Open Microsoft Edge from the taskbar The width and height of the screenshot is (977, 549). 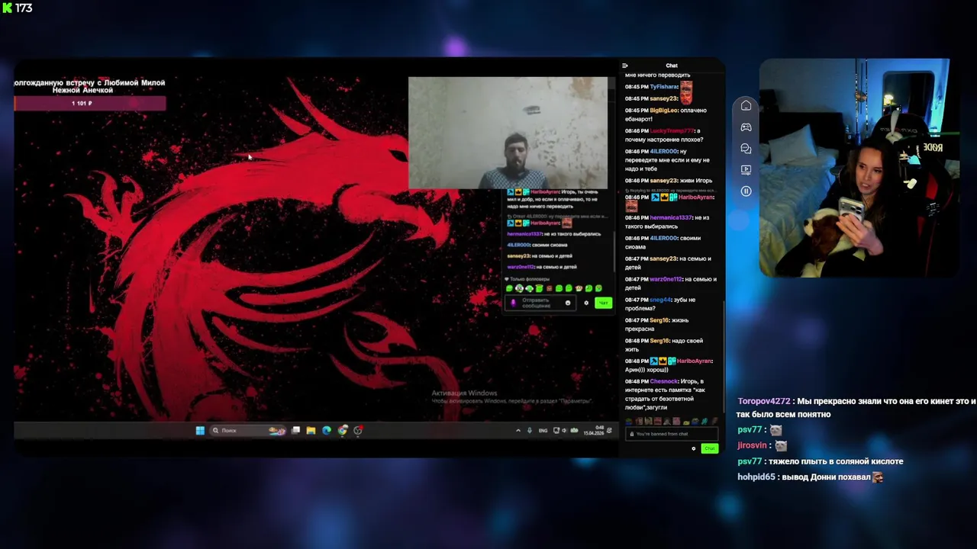tap(327, 430)
